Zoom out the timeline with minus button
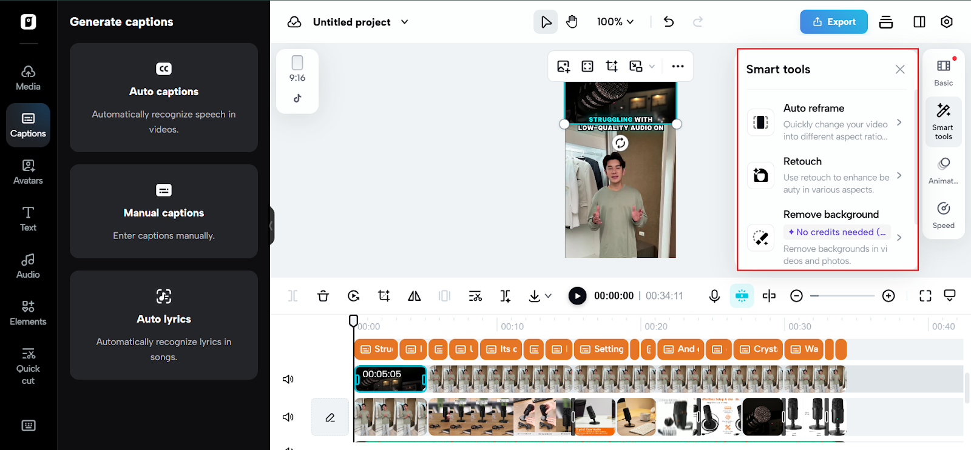The height and width of the screenshot is (450, 971). (x=796, y=296)
